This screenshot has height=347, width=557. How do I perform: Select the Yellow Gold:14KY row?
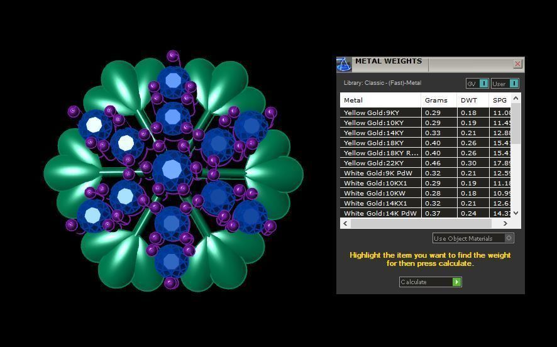426,133
